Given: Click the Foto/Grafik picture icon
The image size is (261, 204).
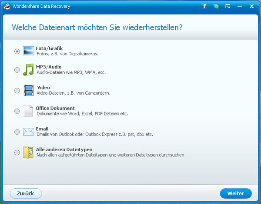Looking at the screenshot, I should [x=28, y=51].
